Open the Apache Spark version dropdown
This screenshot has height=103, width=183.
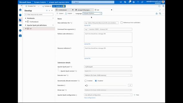pyautogui.click(x=108, y=71)
